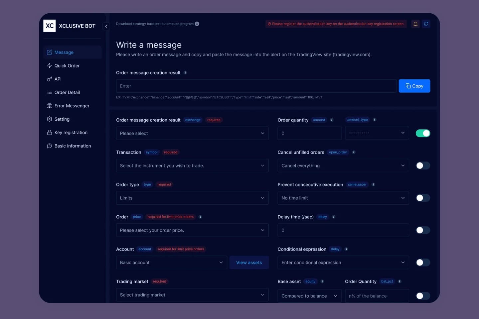Expand the Order type Limits dropdown
Viewport: 479px width, 319px height.
[x=192, y=198]
